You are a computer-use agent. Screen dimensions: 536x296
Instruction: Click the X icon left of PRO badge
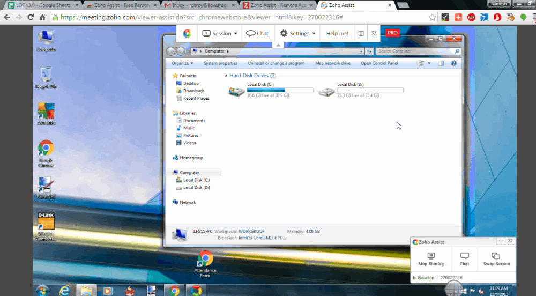[374, 33]
